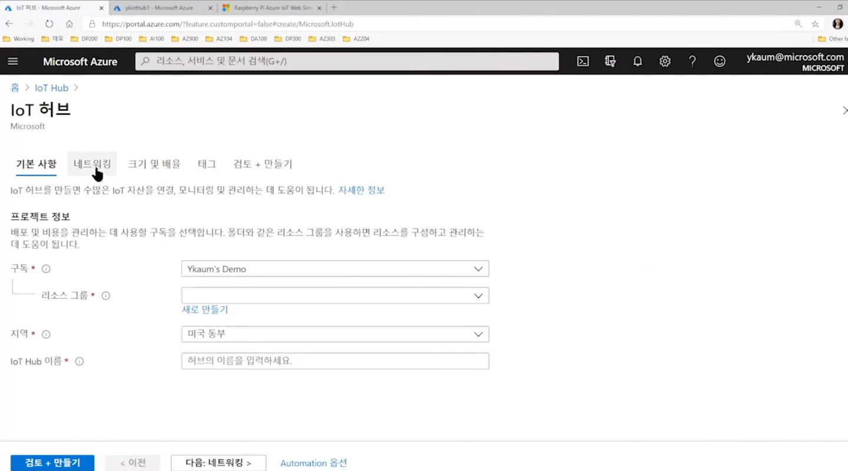Open the AZ900 bookmark folder
The image size is (848, 471).
click(x=184, y=39)
